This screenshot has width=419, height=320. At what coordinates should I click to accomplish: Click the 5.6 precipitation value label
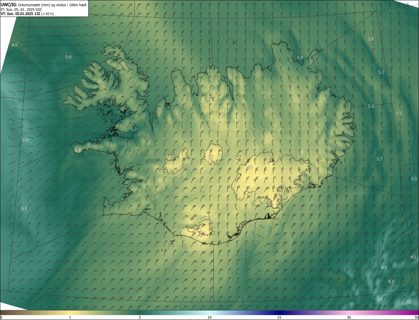[68, 57]
